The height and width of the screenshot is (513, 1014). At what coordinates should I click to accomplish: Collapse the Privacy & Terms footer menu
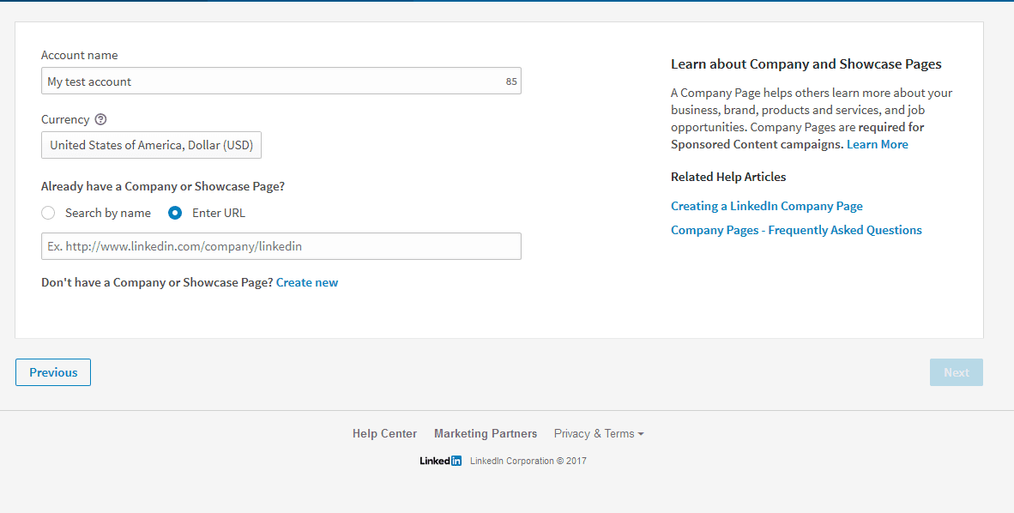click(x=598, y=433)
